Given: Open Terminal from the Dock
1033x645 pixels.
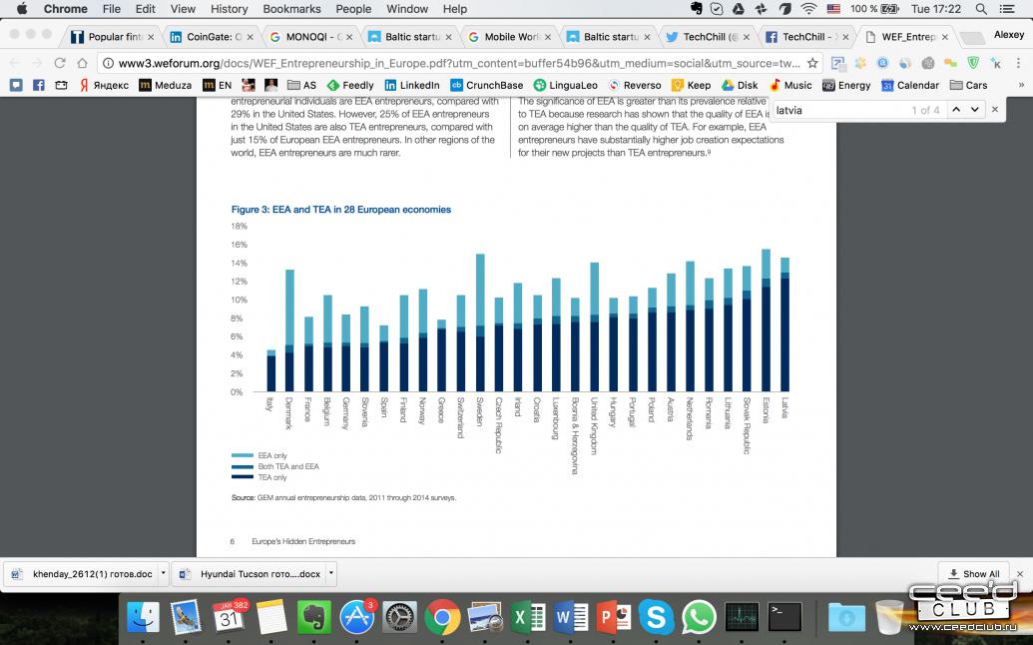Looking at the screenshot, I should pyautogui.click(x=784, y=617).
